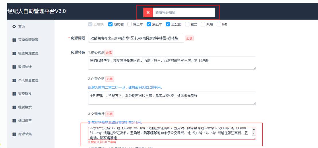Check the loft checkbox
The width and height of the screenshot is (318, 148).
coord(219,24)
